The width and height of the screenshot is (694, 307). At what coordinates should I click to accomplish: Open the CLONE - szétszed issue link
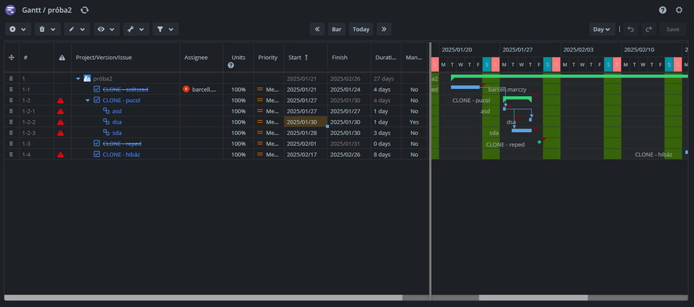(x=125, y=90)
